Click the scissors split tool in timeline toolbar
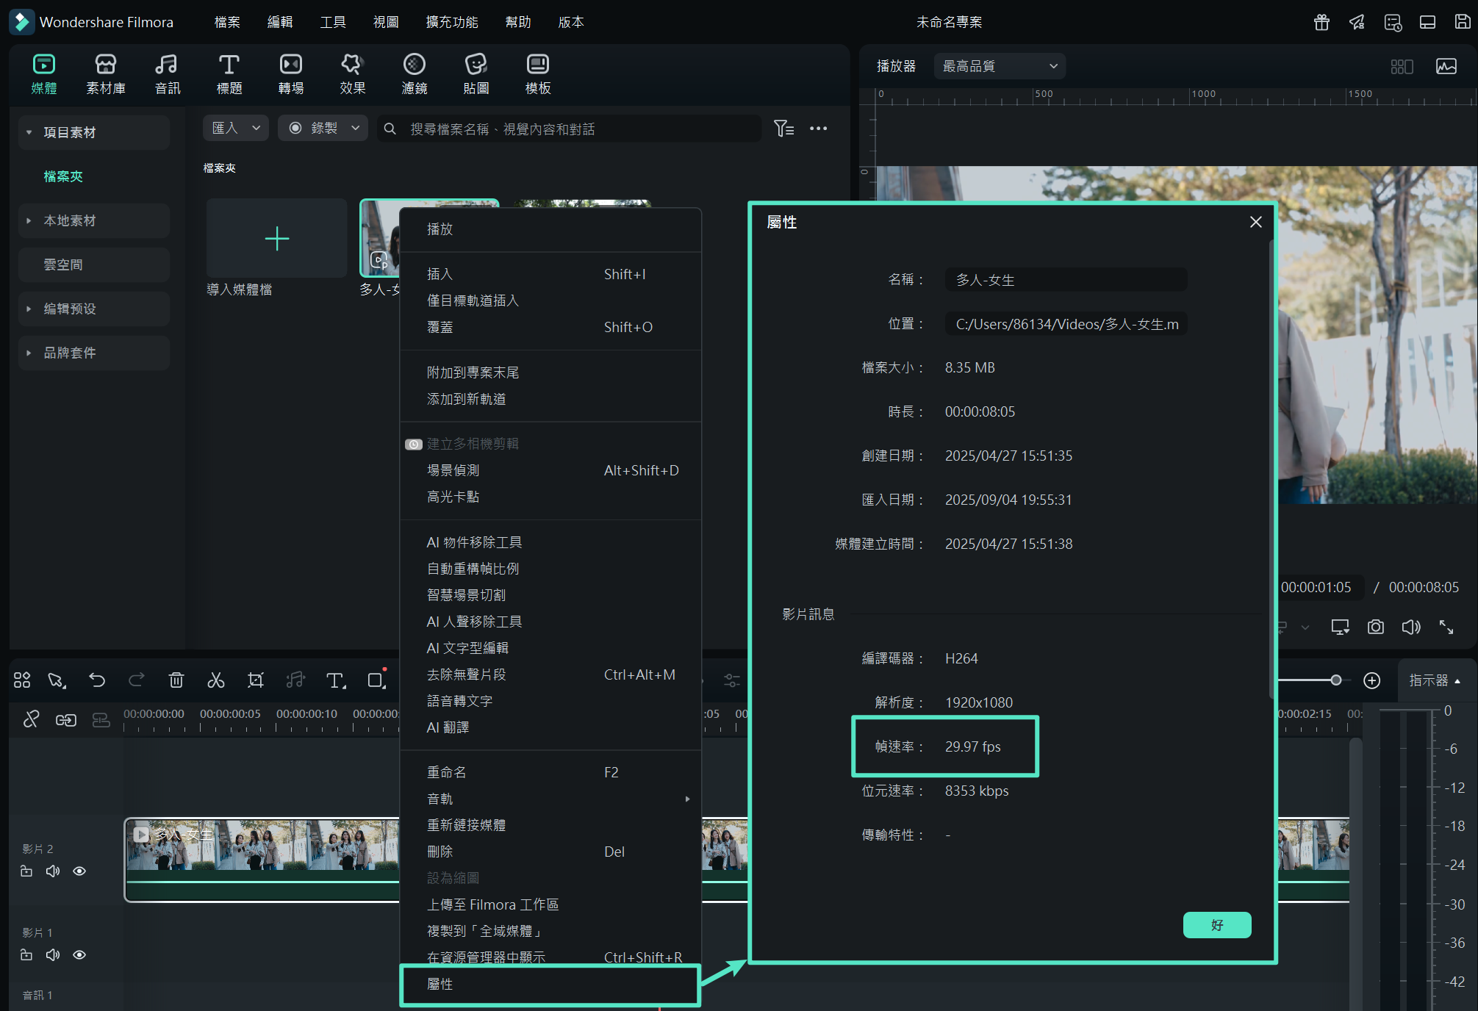Screen dimensions: 1478x1011 click(215, 680)
